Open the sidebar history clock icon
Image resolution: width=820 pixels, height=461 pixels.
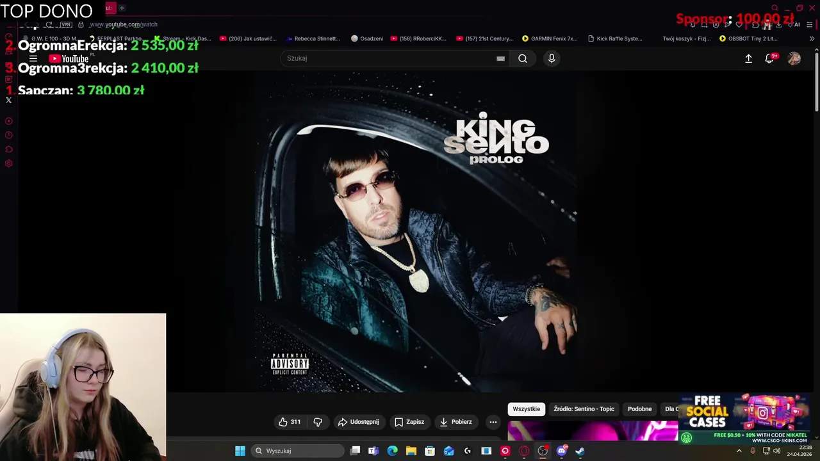tap(8, 135)
